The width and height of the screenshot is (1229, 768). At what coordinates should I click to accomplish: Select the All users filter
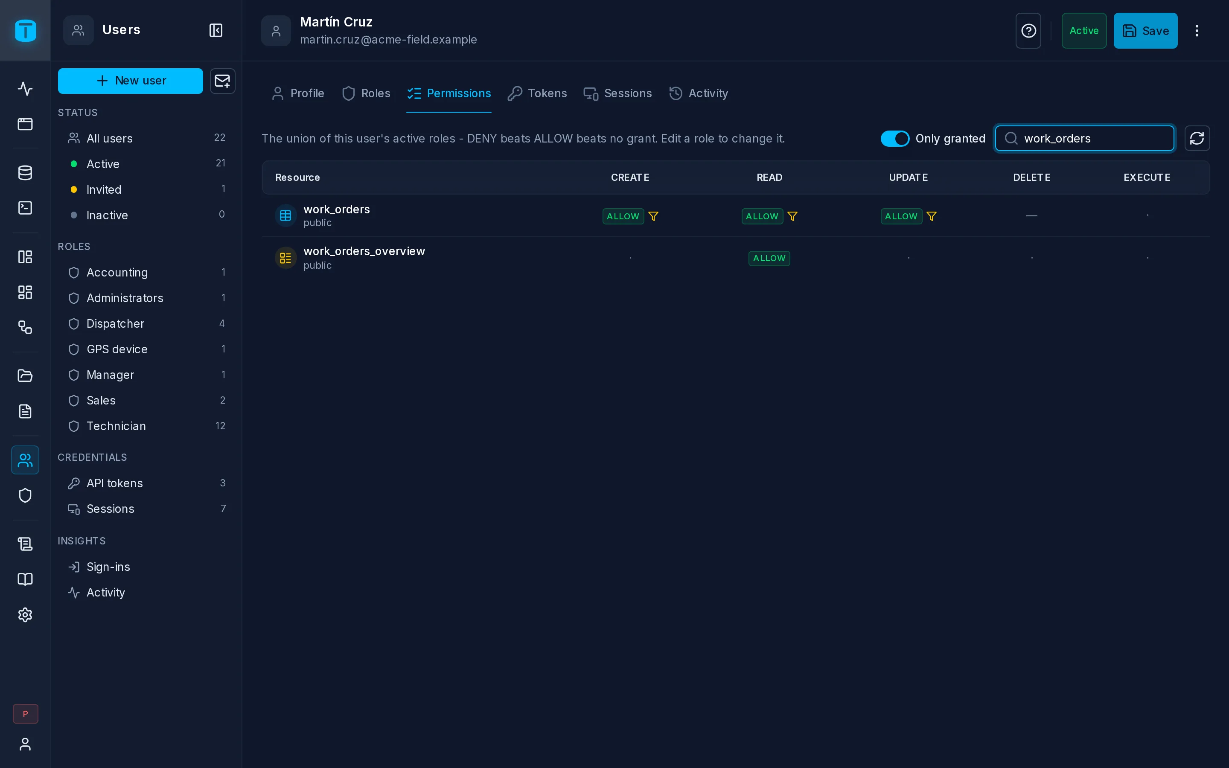[x=146, y=138]
